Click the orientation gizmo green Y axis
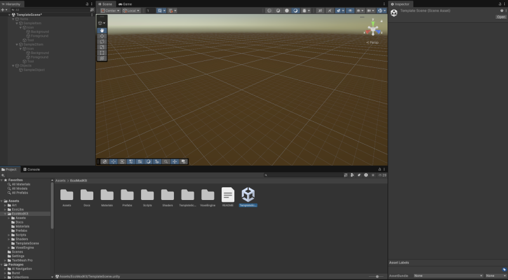508x280 pixels. [373, 23]
